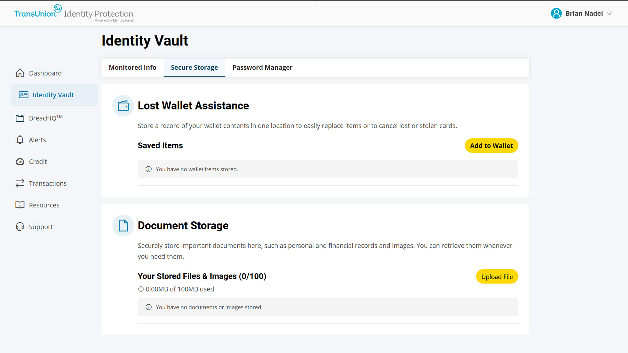Click the Support headset icon

tap(20, 227)
